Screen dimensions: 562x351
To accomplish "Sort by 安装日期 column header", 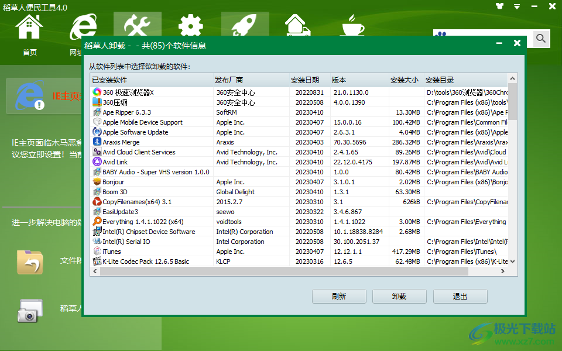I will (x=309, y=80).
